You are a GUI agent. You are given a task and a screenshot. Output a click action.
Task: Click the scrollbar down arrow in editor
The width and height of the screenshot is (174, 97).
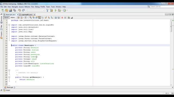pos(171,85)
